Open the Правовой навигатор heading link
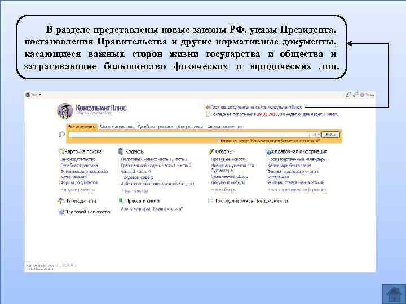The height and width of the screenshot is (304, 406). pyautogui.click(x=87, y=212)
